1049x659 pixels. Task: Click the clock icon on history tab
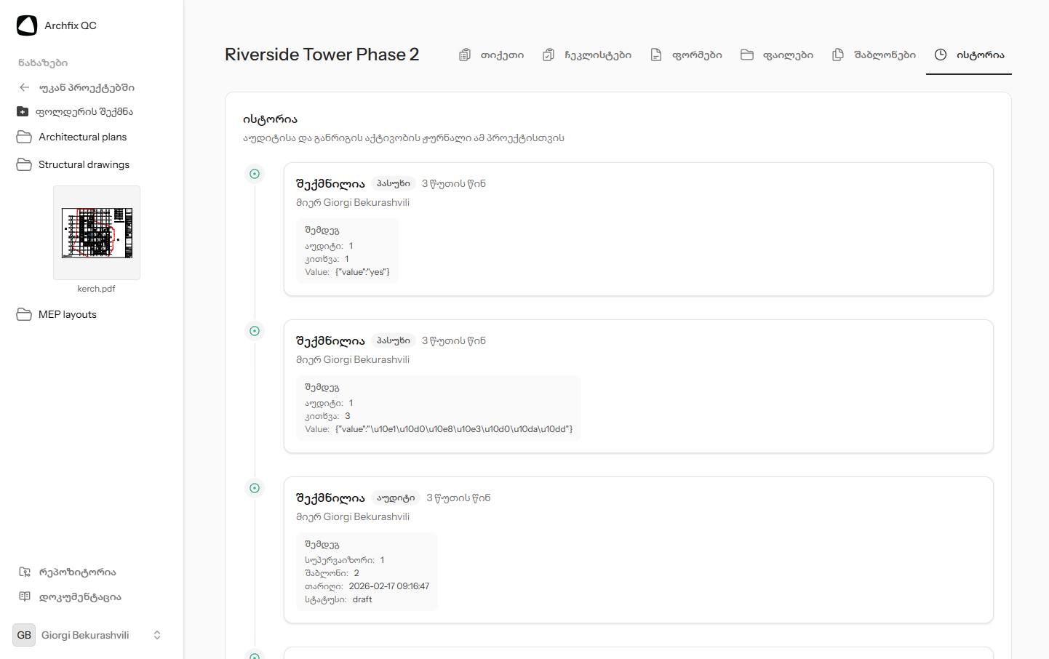941,55
